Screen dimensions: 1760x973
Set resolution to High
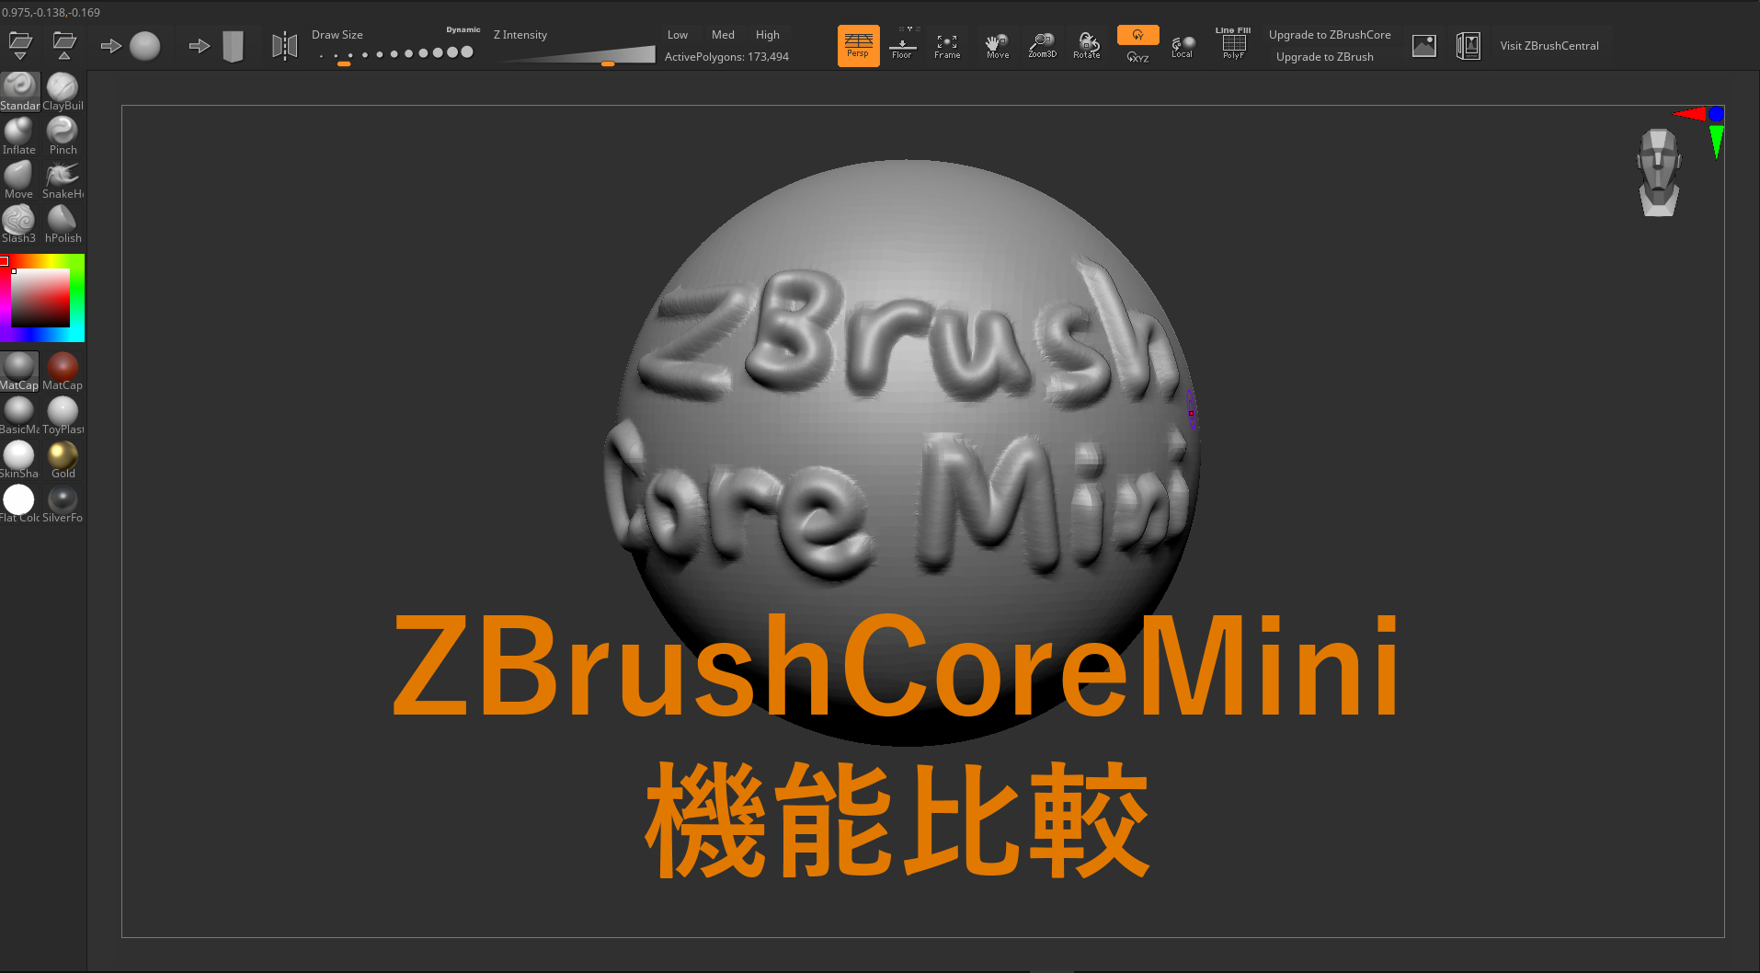(768, 35)
